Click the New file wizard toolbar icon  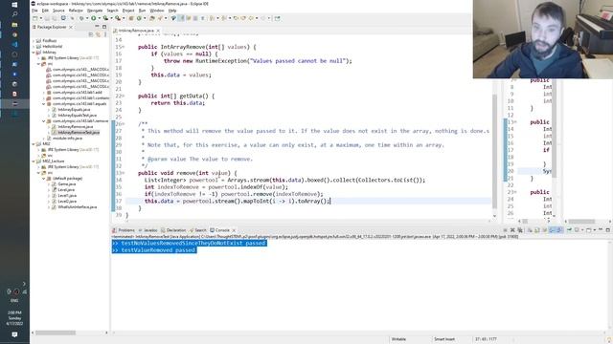click(x=35, y=18)
